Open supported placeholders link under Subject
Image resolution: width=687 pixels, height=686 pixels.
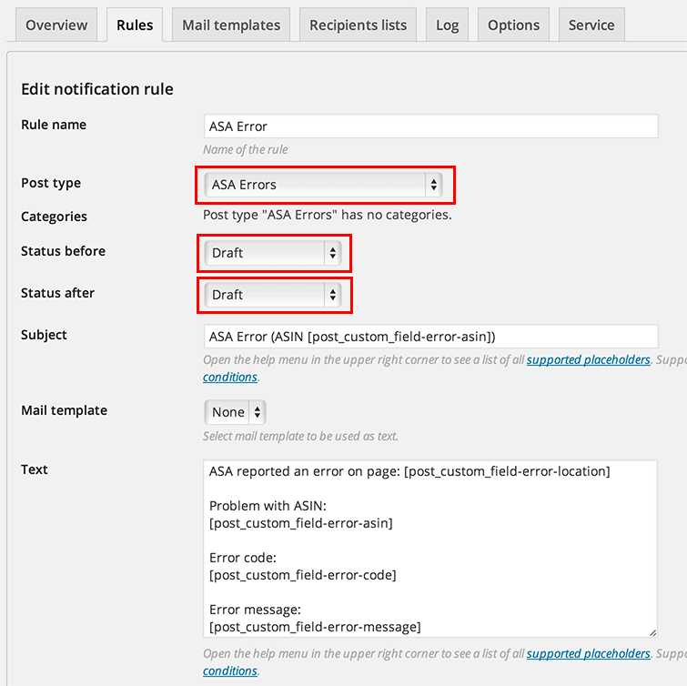point(589,359)
